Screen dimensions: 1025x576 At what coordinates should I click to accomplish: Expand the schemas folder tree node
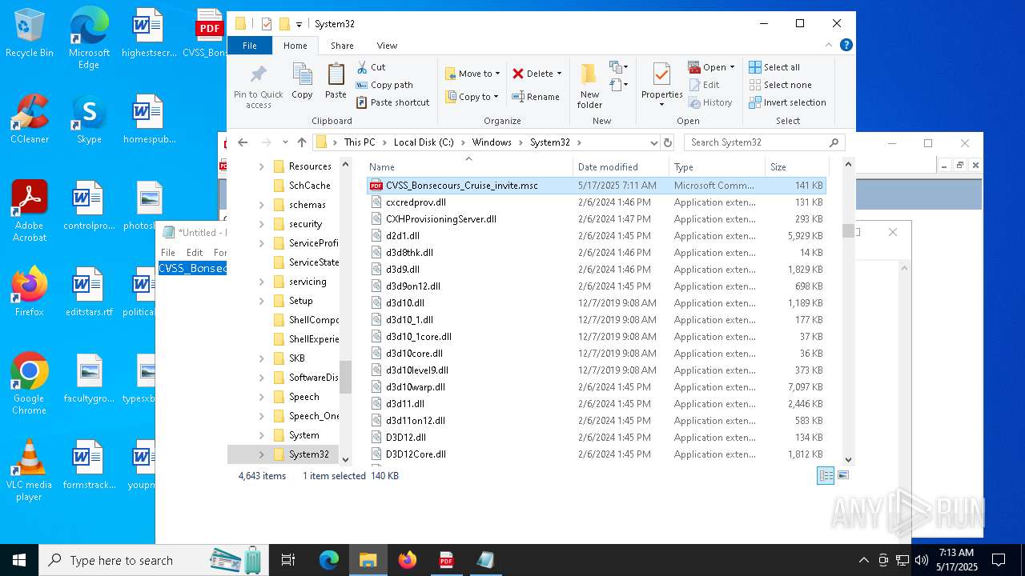pyautogui.click(x=261, y=205)
